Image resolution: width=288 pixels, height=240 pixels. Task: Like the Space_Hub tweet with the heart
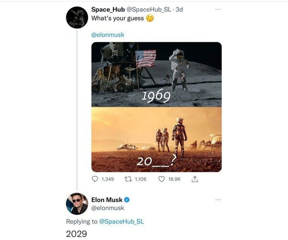(x=162, y=179)
